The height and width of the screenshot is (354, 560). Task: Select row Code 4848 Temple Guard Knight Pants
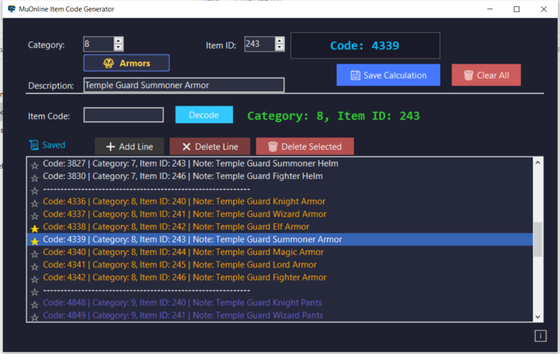[x=280, y=303]
